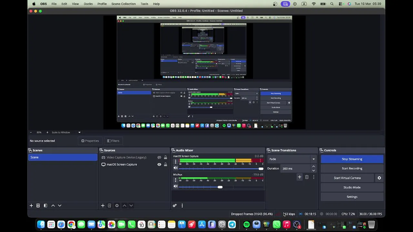The image size is (413, 232).
Task: Mute Mic/Aux audio
Action: click(x=176, y=186)
